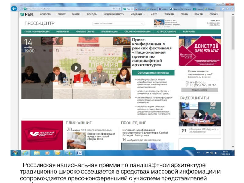Open the АВТО section

tap(154, 14)
